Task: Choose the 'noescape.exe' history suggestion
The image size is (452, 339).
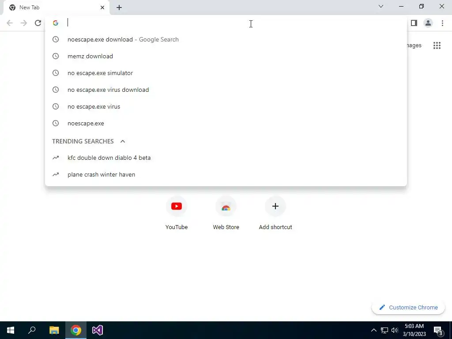Action: click(226, 123)
